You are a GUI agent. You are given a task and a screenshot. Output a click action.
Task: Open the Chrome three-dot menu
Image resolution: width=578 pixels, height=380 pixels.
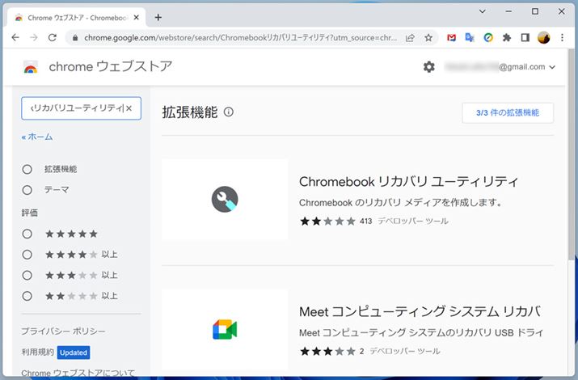563,37
